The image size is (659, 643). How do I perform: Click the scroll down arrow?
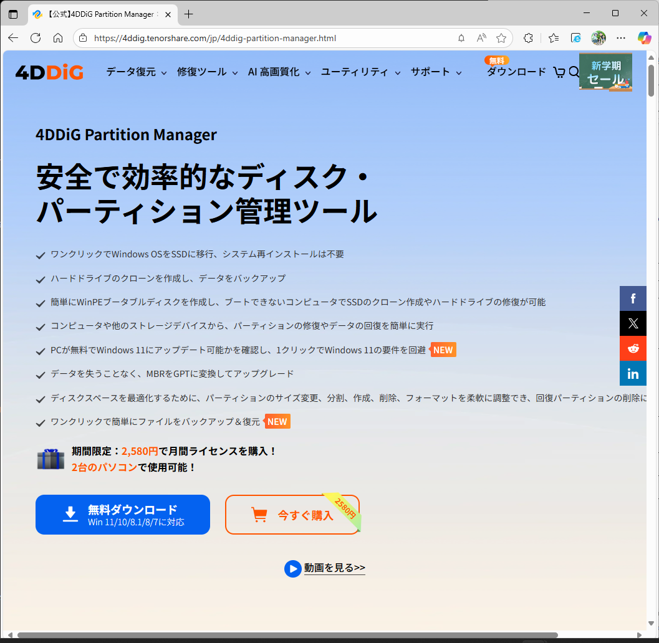(x=652, y=623)
